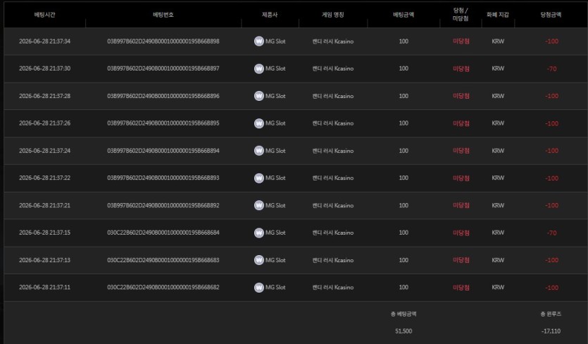The image size is (588, 344).
Task: Select the 베팅시간 column header
Action: [44, 15]
